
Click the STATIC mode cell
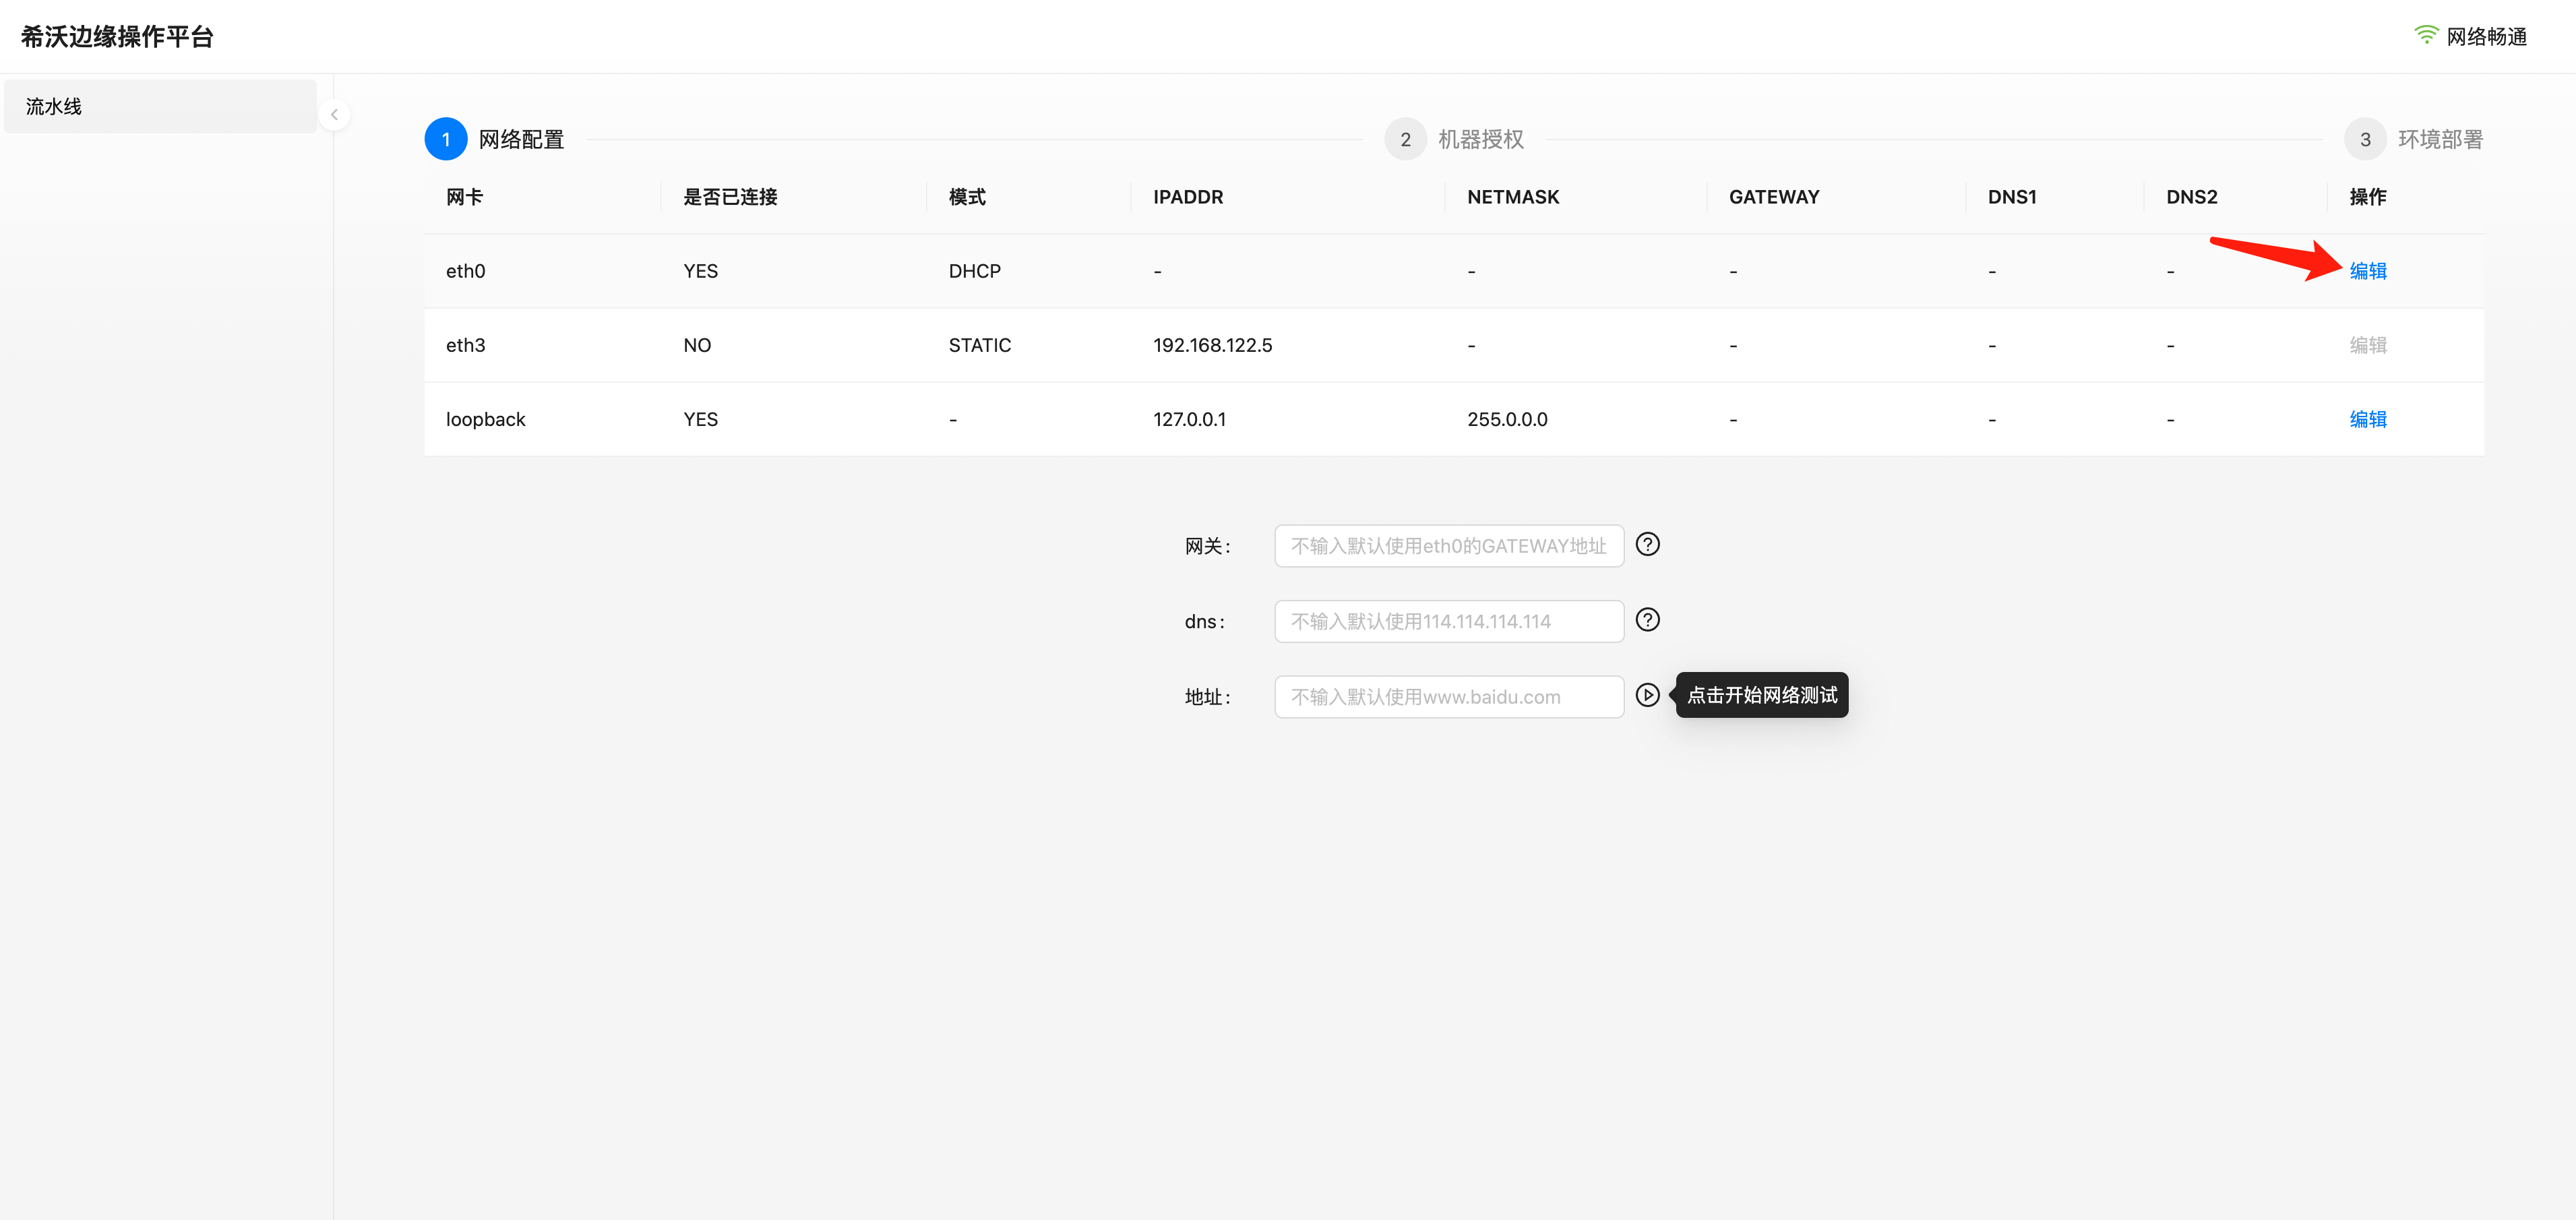[x=979, y=345]
